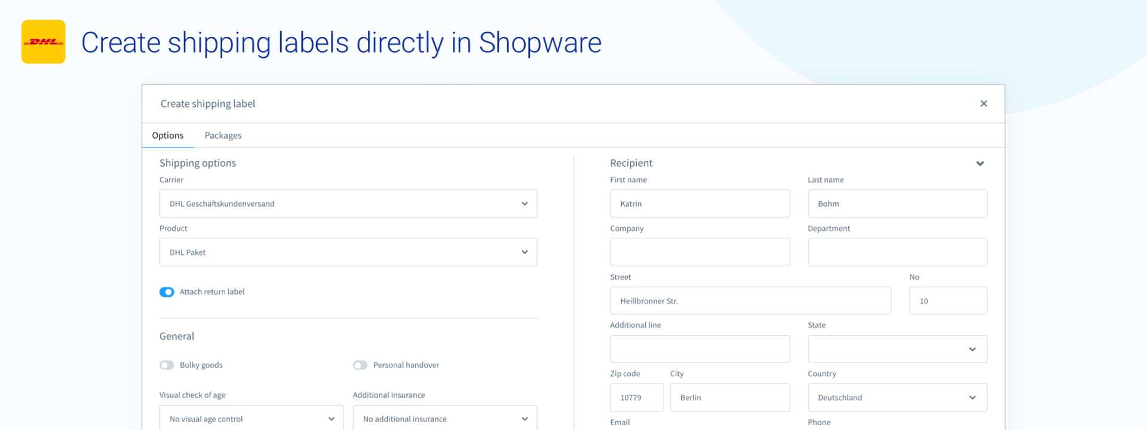Close the Create shipping label dialog
Screen dimensions: 1147x430
(x=983, y=104)
